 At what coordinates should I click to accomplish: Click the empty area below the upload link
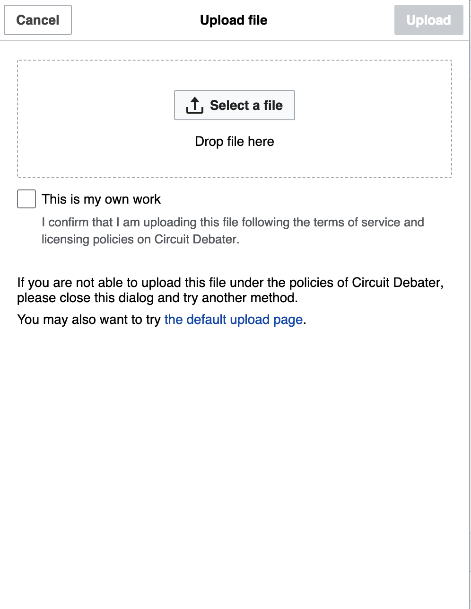(x=235, y=464)
